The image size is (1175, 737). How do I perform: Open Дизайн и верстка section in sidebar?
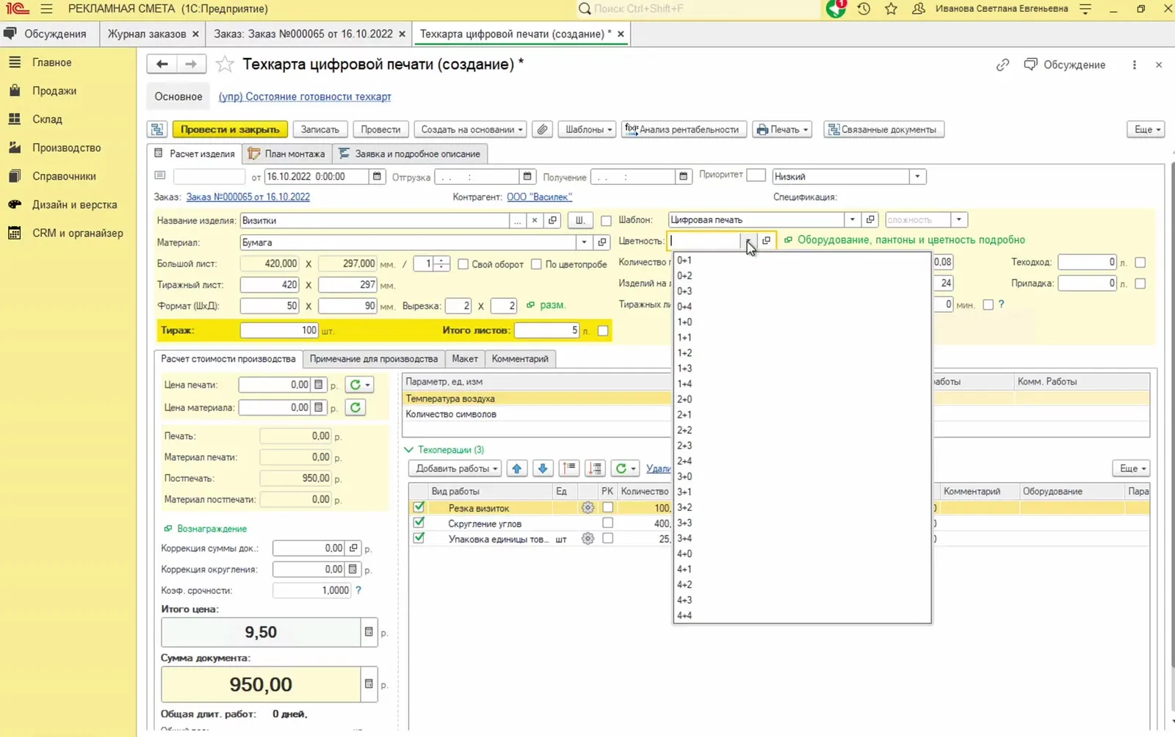coord(74,205)
